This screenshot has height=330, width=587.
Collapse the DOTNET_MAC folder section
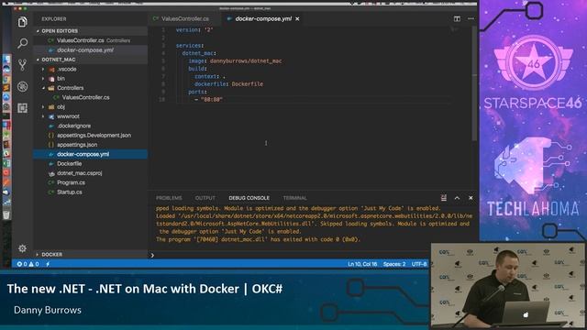[x=91, y=60]
